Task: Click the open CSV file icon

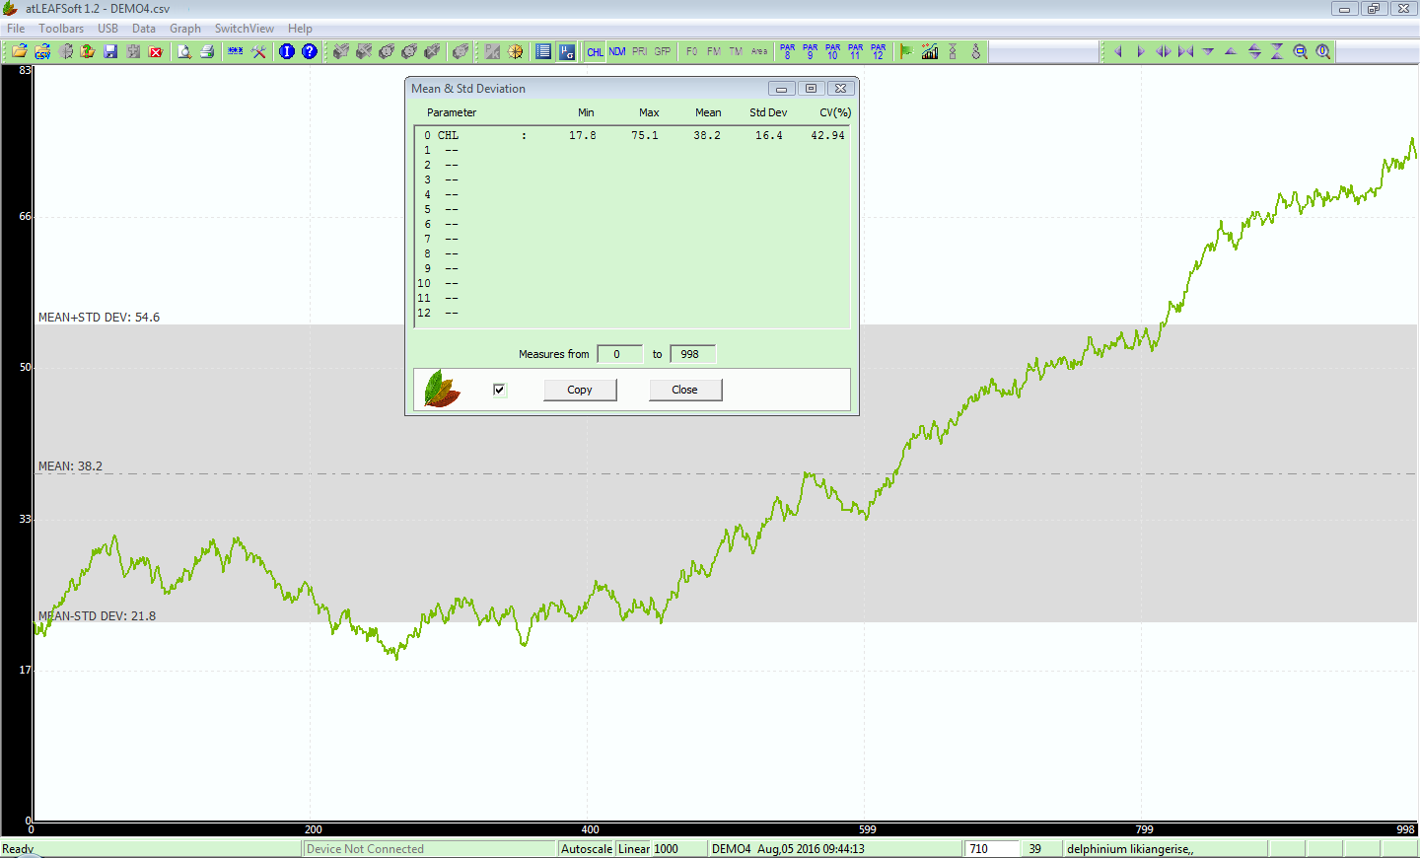Action: (x=42, y=51)
